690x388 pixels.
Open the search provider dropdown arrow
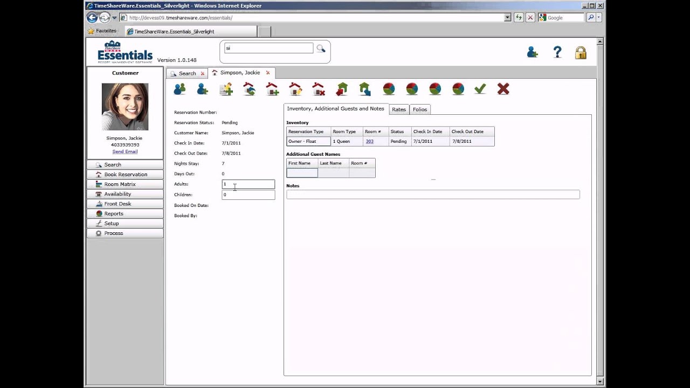(x=599, y=17)
